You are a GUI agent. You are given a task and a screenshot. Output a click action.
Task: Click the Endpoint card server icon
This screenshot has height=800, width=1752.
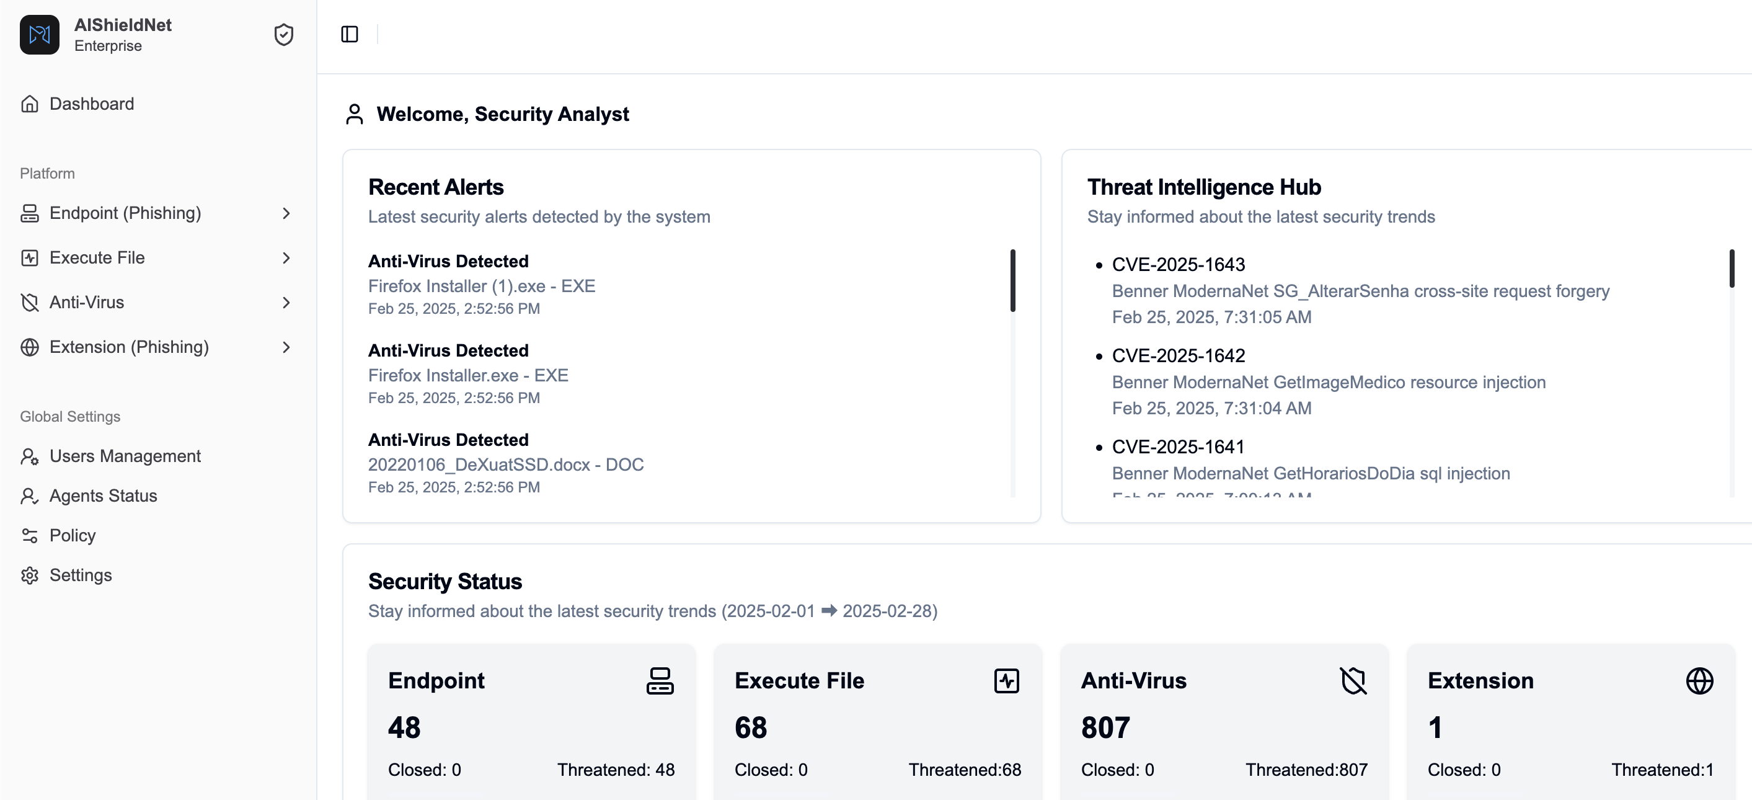click(660, 681)
